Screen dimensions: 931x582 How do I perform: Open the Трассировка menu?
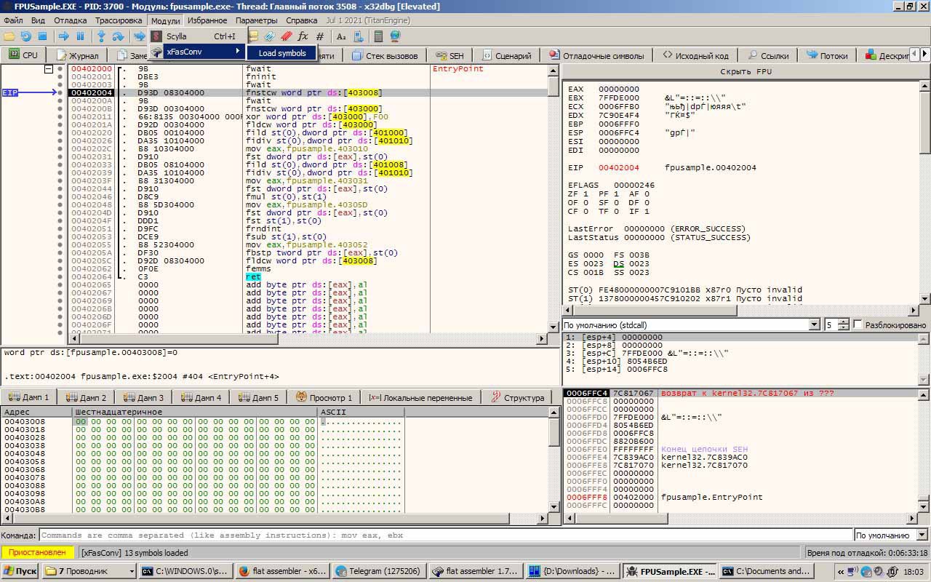coord(119,20)
